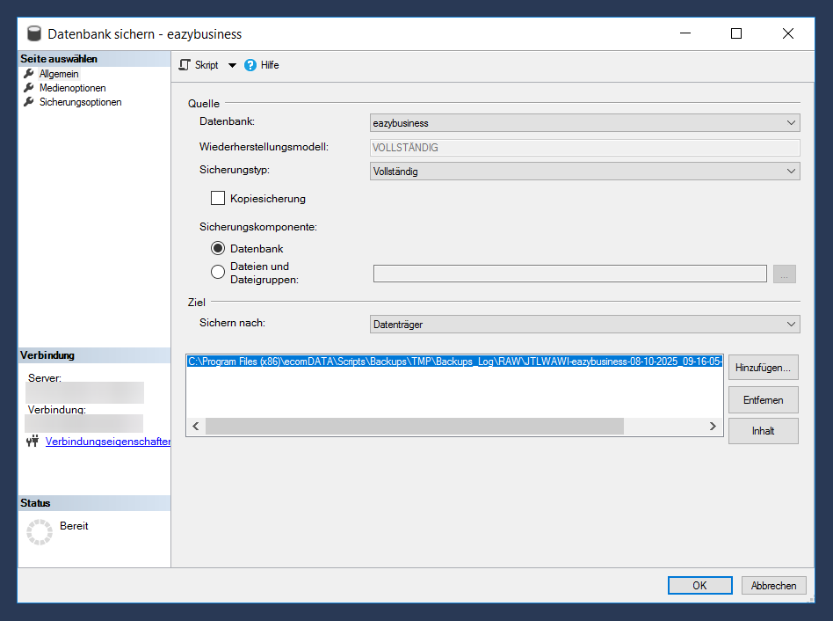Click the horizontal scrollbar right arrow
The height and width of the screenshot is (621, 833).
(713, 427)
